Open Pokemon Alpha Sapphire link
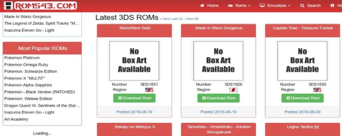The width and height of the screenshot is (342, 136). point(28,85)
